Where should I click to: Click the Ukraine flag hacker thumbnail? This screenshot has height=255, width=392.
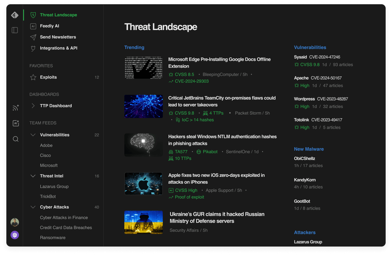(144, 222)
